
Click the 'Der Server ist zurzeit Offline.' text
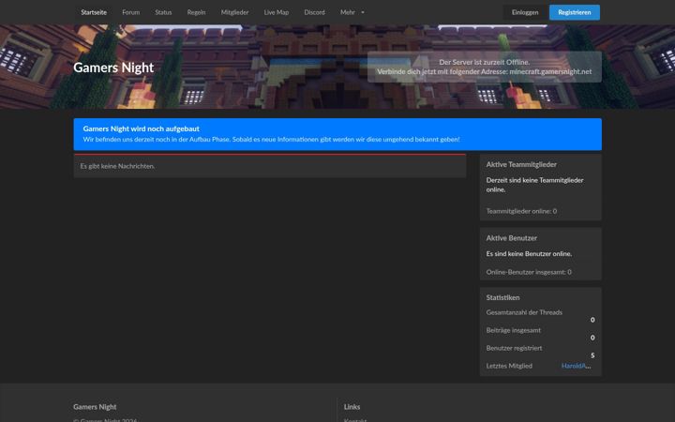coord(485,63)
